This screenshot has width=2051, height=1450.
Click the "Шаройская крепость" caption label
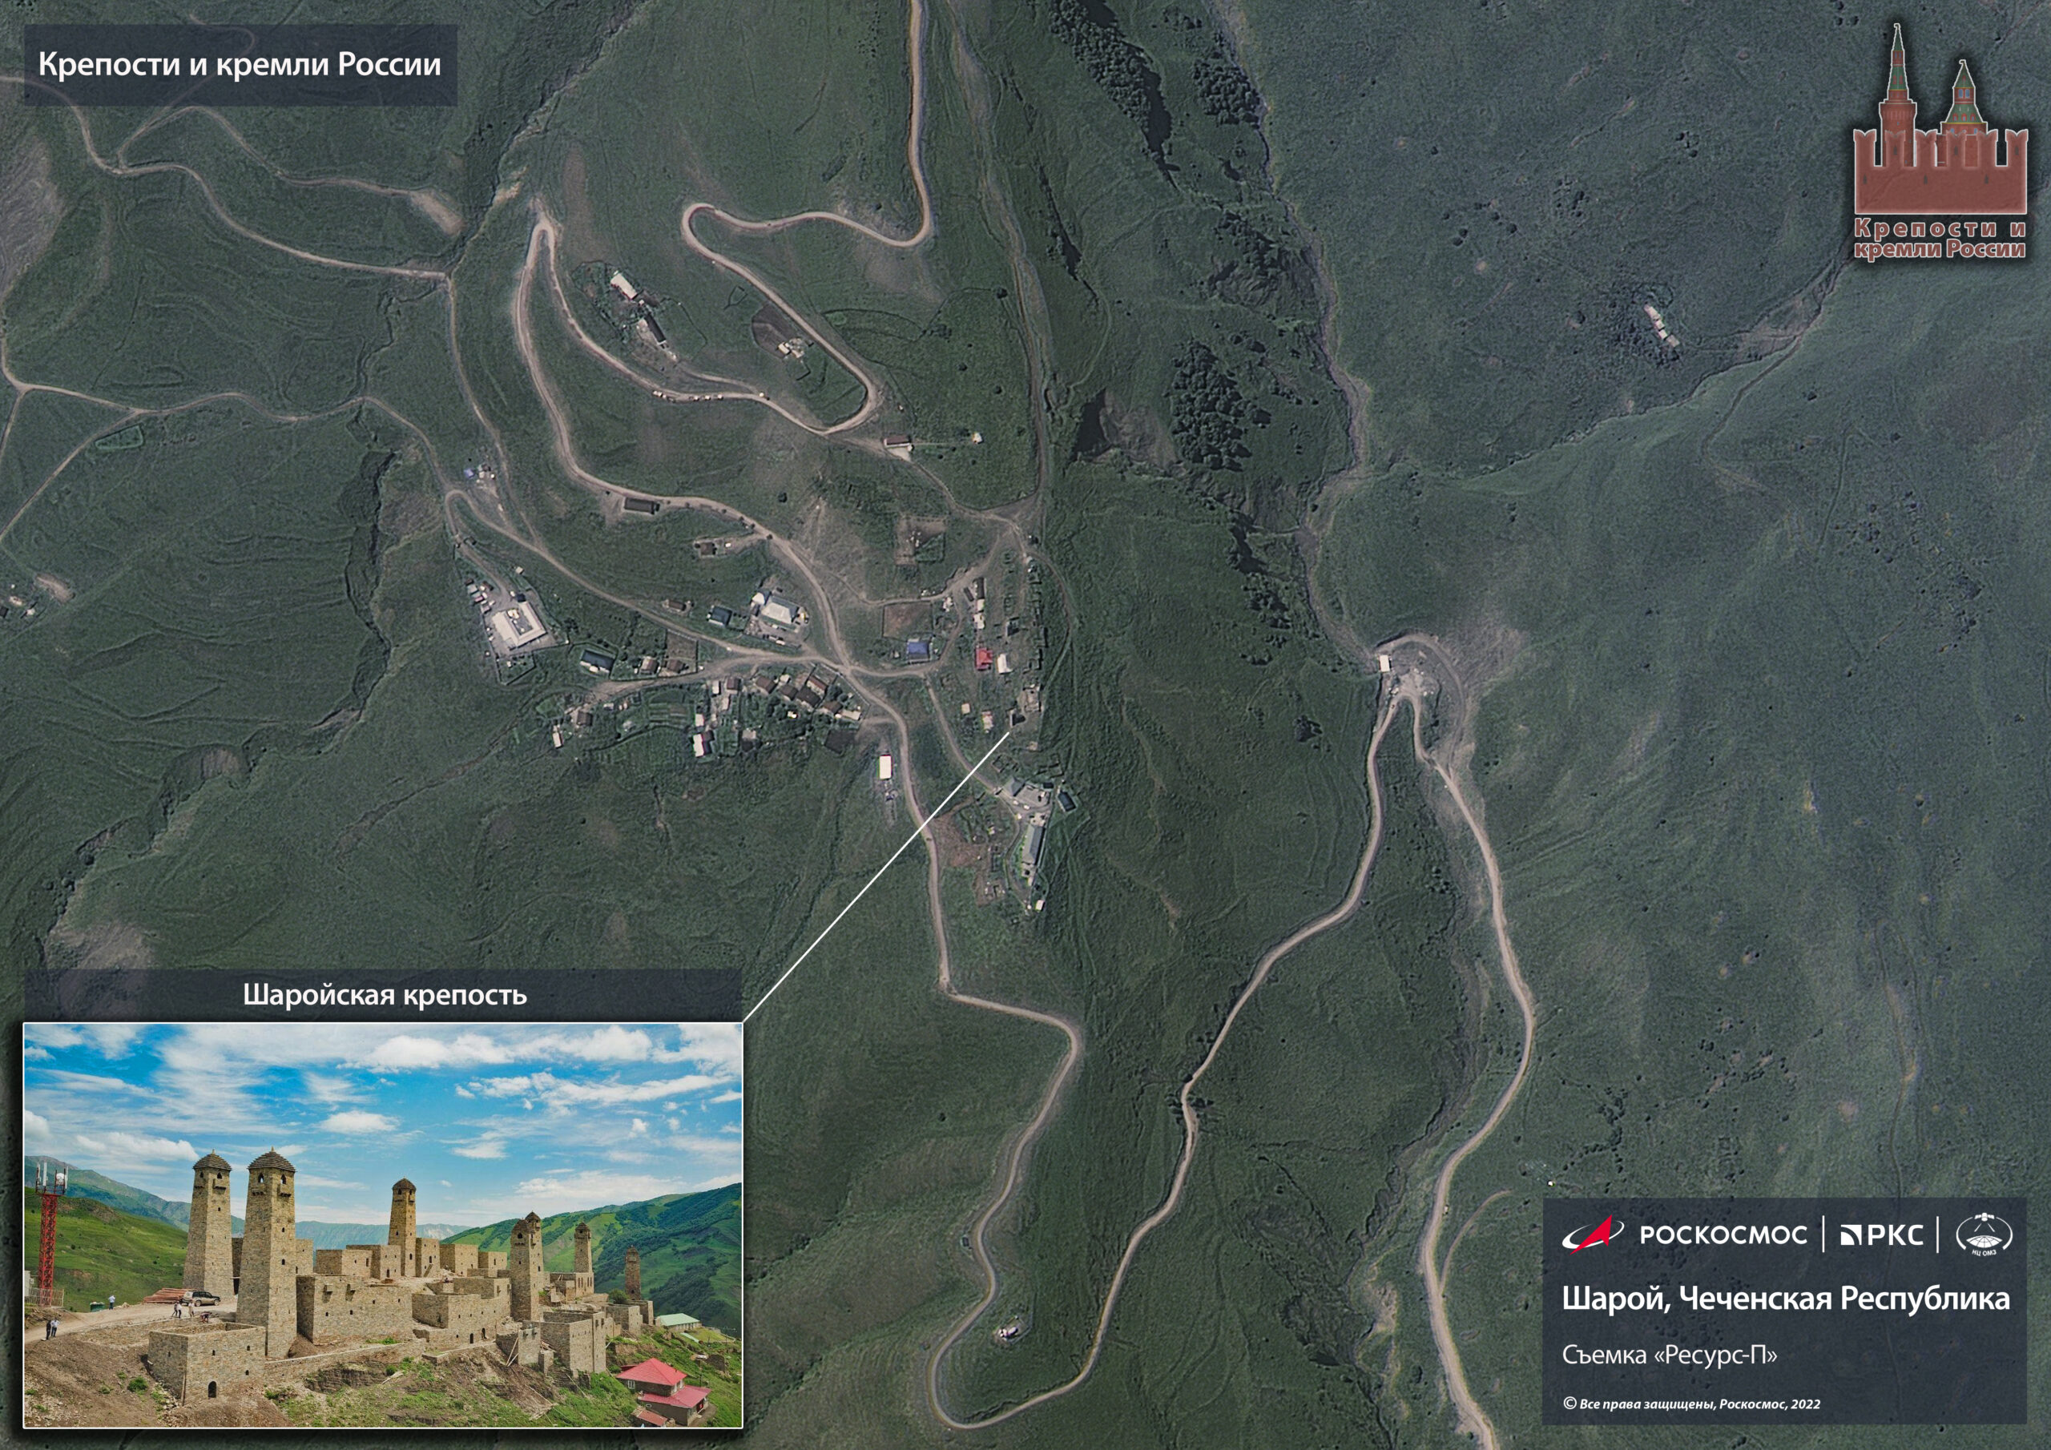384,995
